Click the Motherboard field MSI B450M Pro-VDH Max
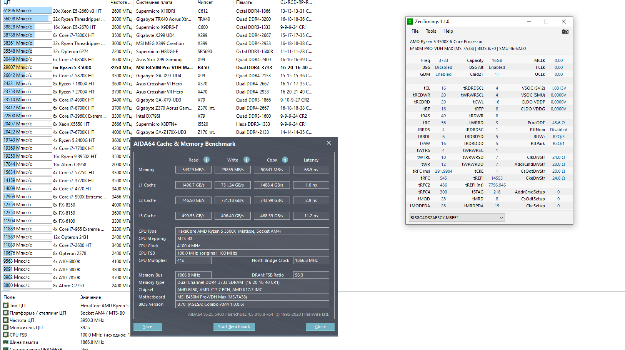The image size is (625, 350). click(252, 297)
